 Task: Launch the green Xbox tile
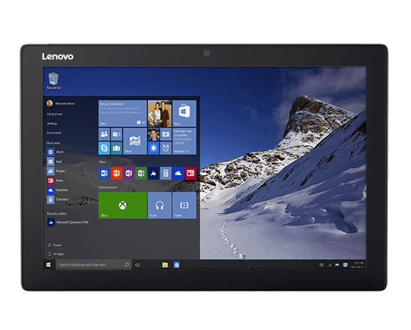click(x=123, y=205)
